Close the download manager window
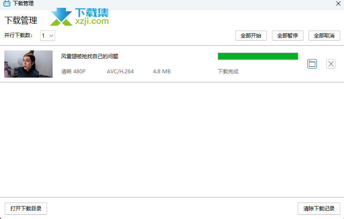 pyautogui.click(x=338, y=3)
